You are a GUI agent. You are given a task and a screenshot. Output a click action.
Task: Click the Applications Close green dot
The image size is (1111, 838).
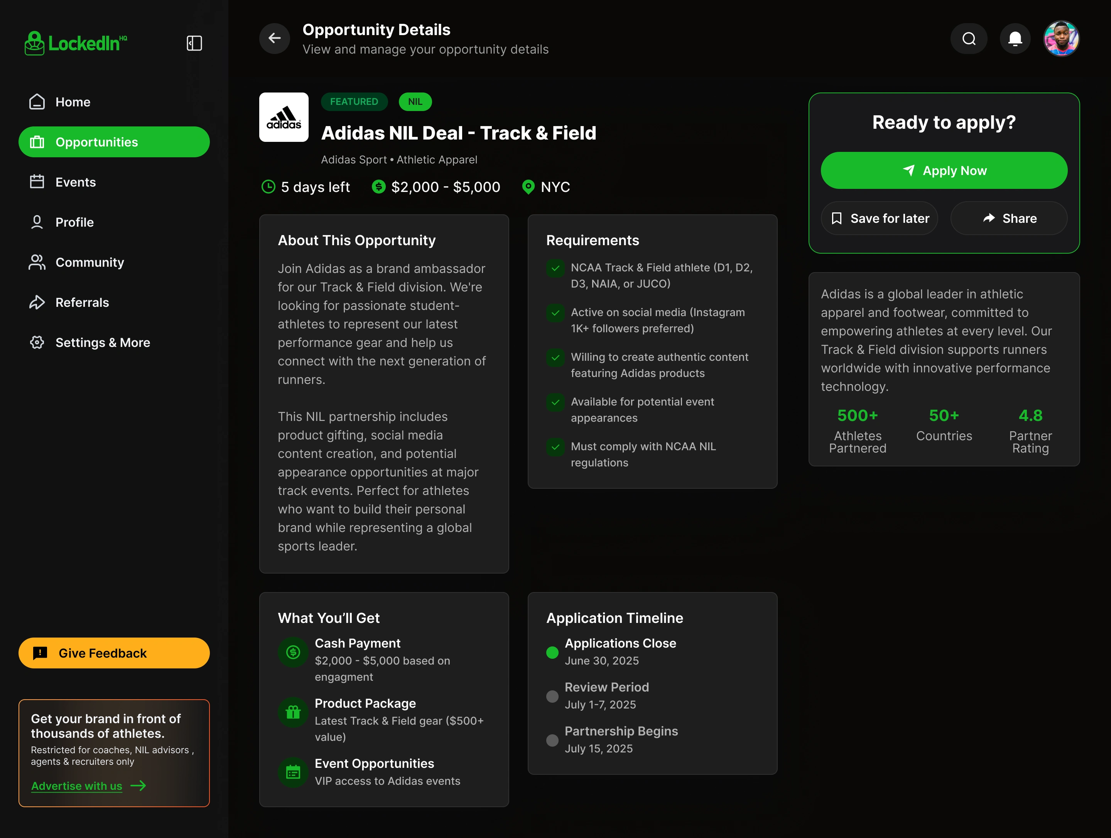click(x=552, y=652)
